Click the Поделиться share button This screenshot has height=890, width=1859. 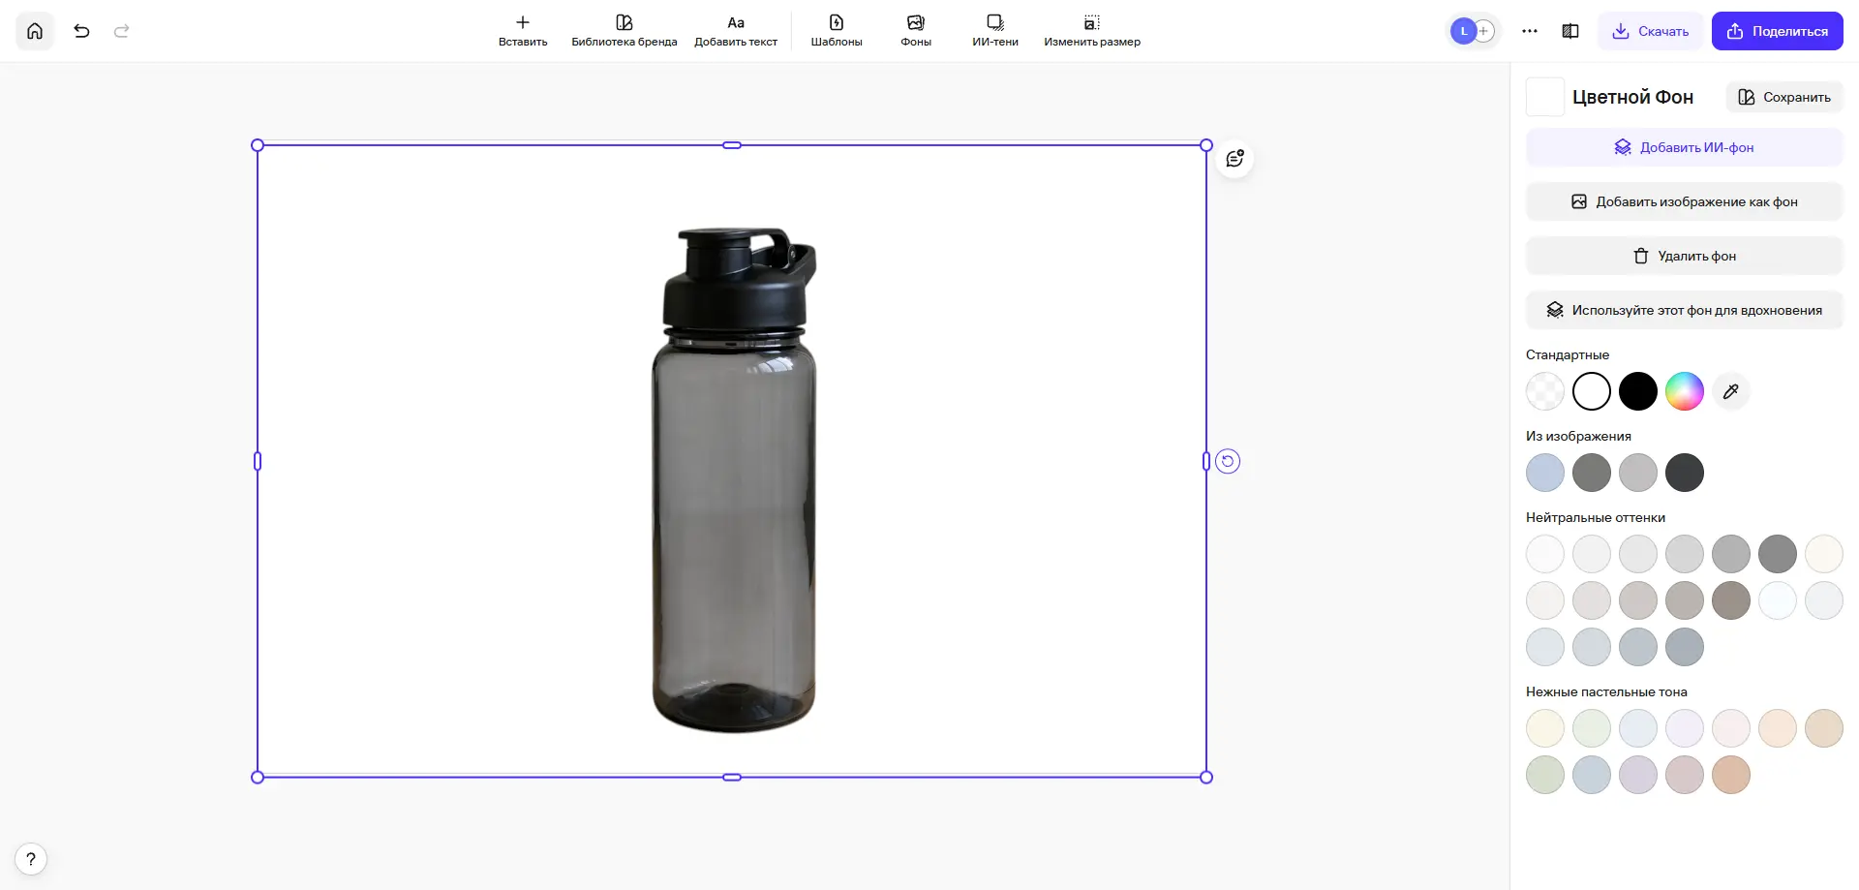click(x=1778, y=31)
